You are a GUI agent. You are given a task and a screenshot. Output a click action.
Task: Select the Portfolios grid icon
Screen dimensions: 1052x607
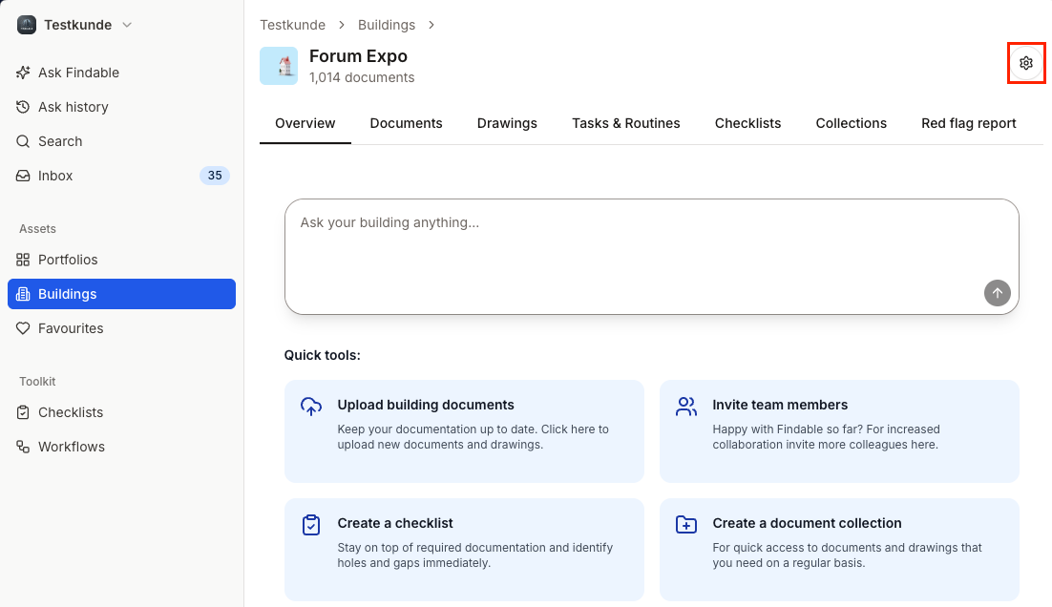click(21, 259)
